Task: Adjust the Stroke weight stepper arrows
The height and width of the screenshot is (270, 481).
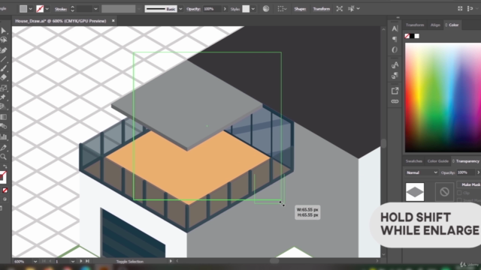Action: click(x=72, y=9)
